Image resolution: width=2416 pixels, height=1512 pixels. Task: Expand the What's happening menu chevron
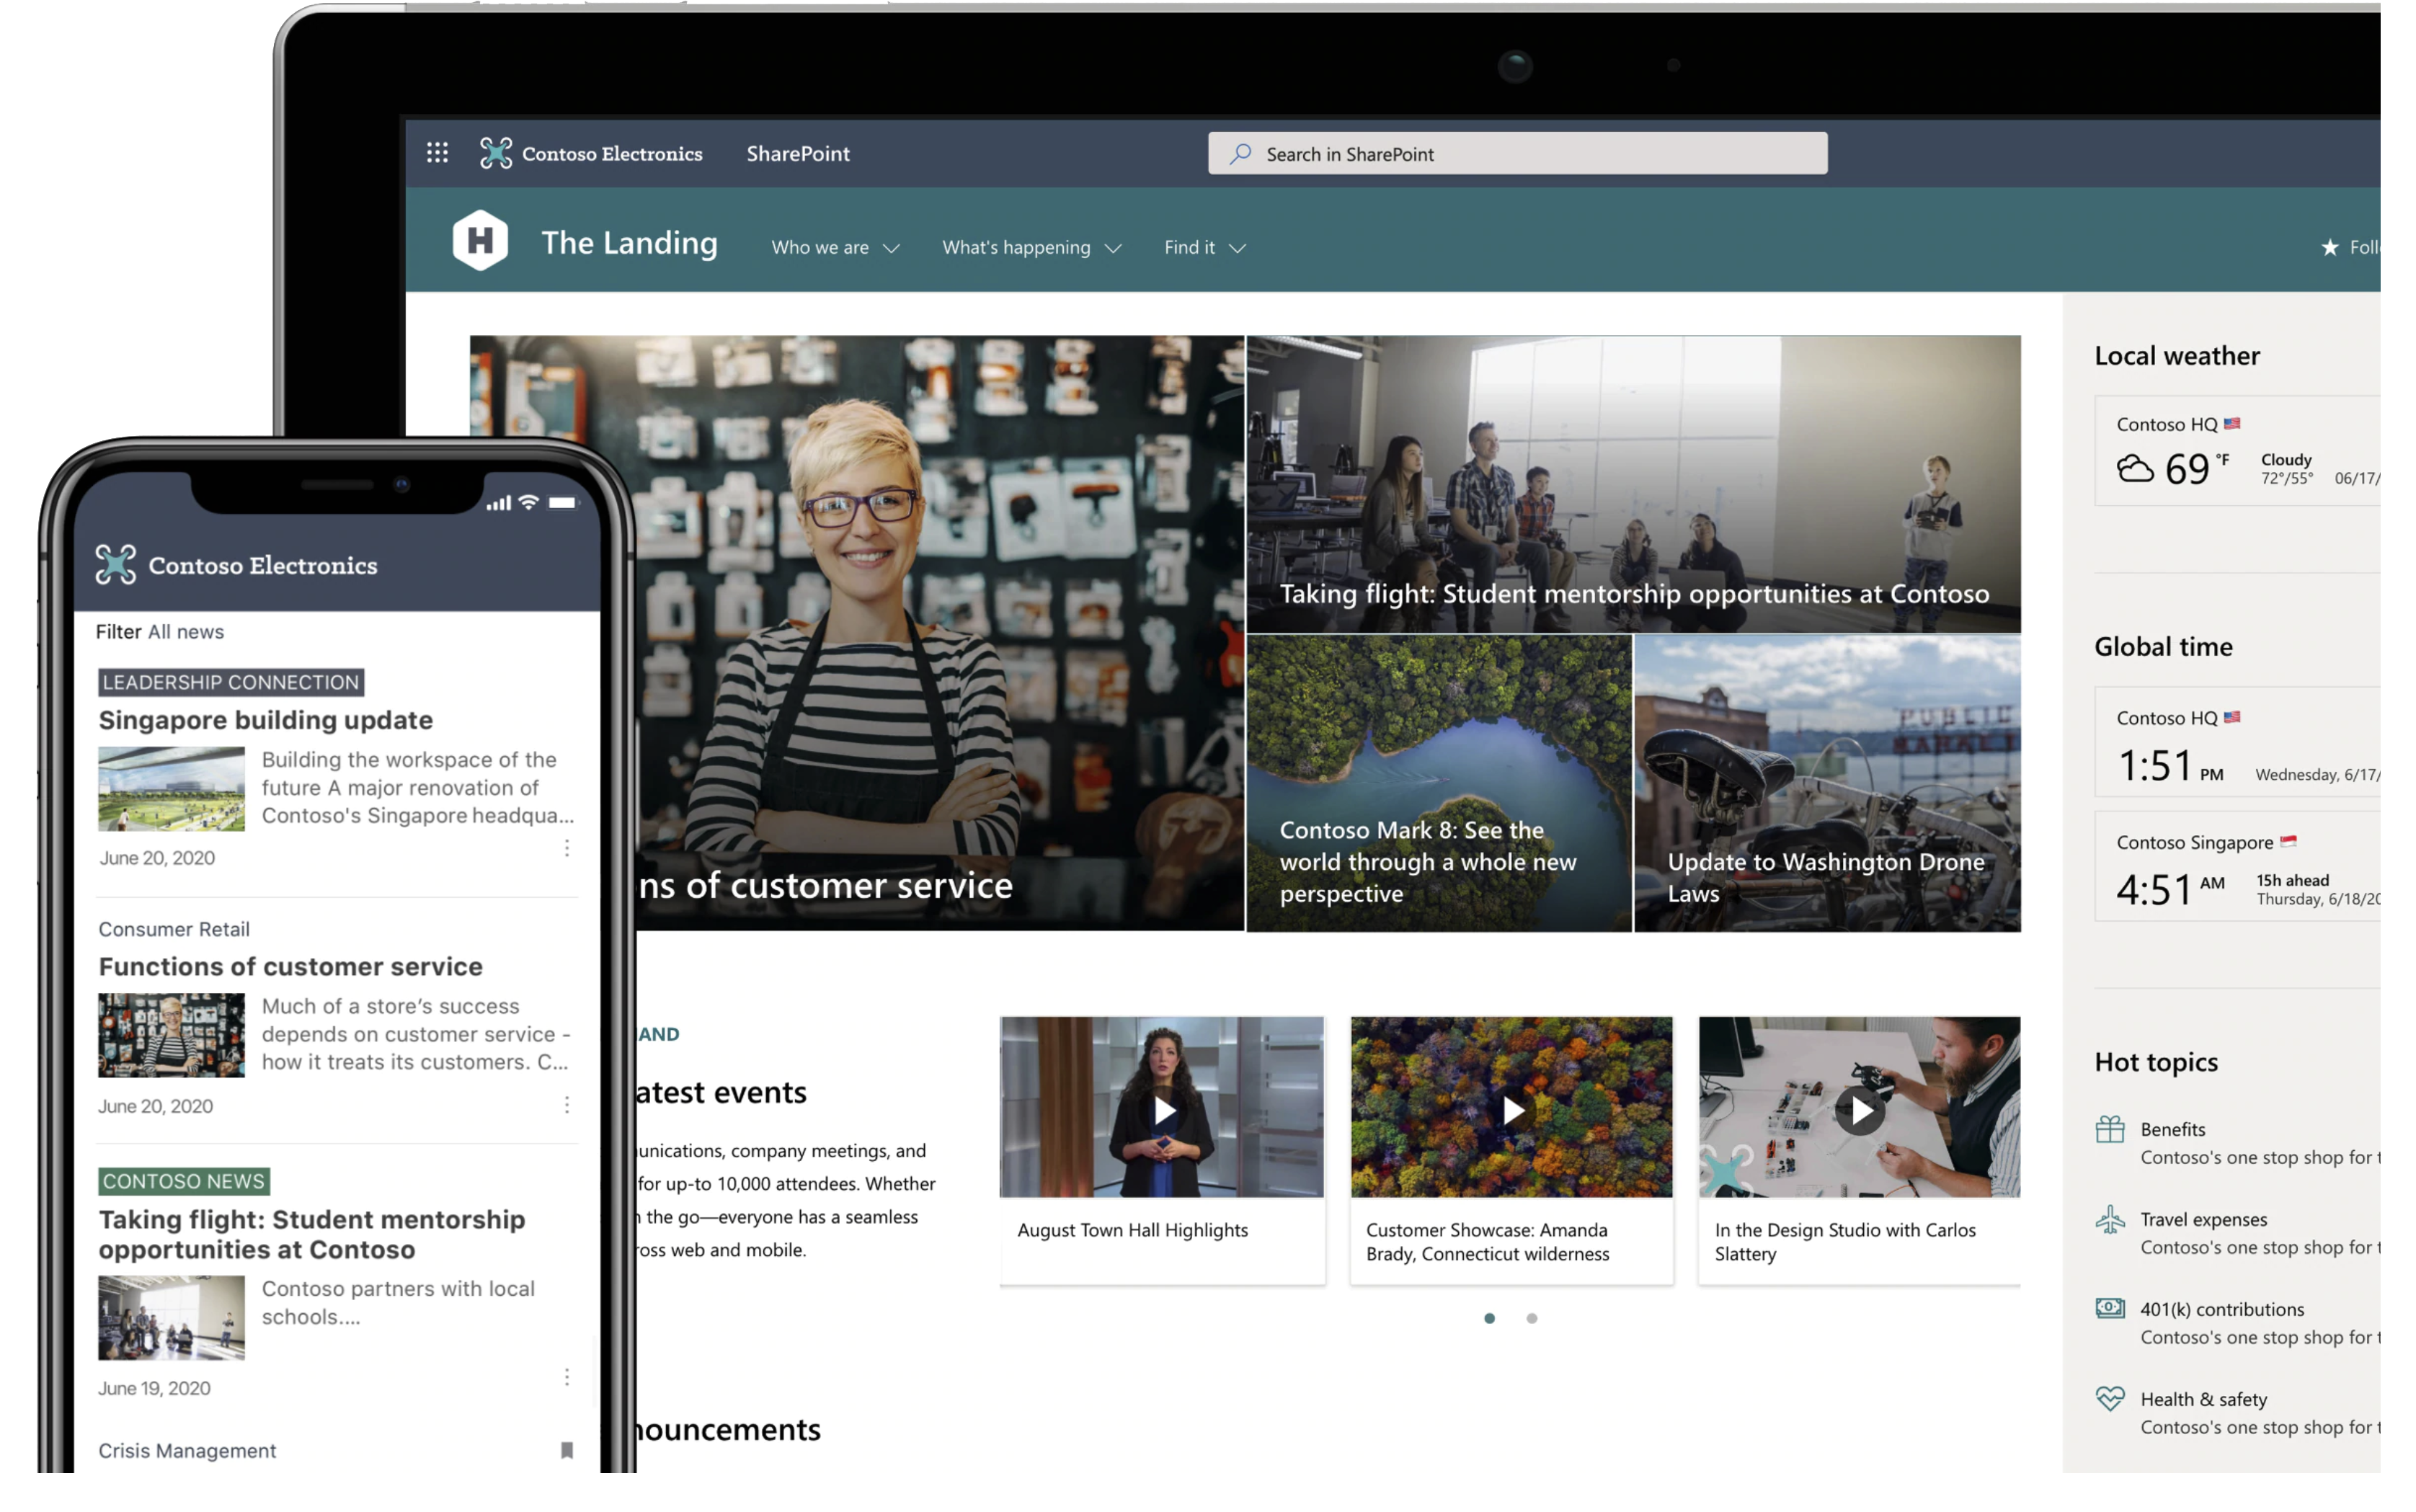pyautogui.click(x=1113, y=248)
